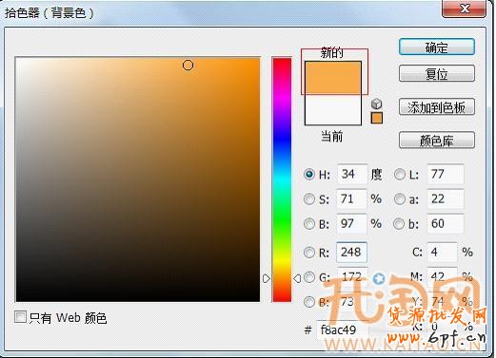Click the 确定 OK button

(x=437, y=47)
